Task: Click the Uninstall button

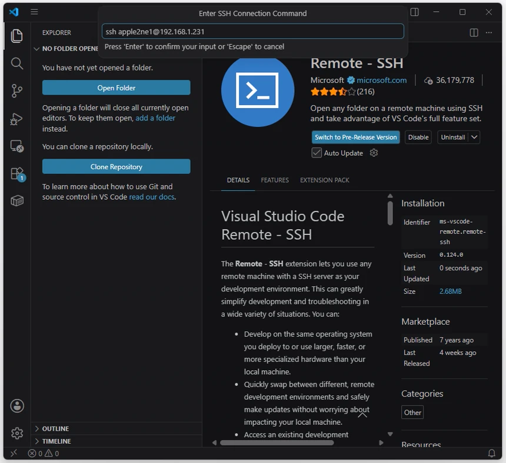Action: point(453,137)
